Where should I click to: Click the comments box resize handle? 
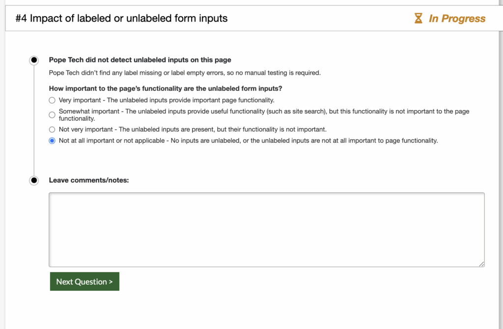[x=481, y=264]
